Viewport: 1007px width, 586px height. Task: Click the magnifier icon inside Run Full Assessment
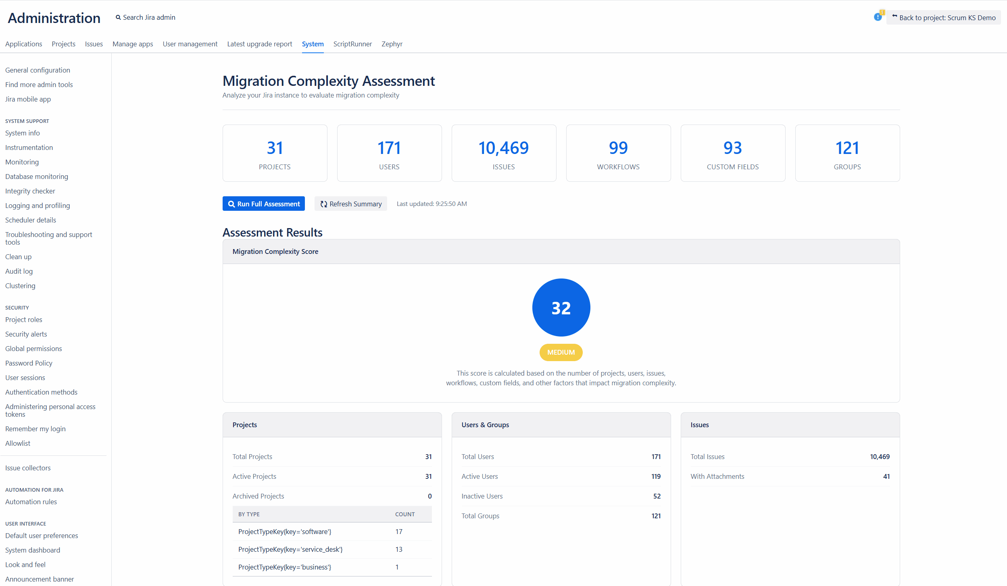[231, 204]
